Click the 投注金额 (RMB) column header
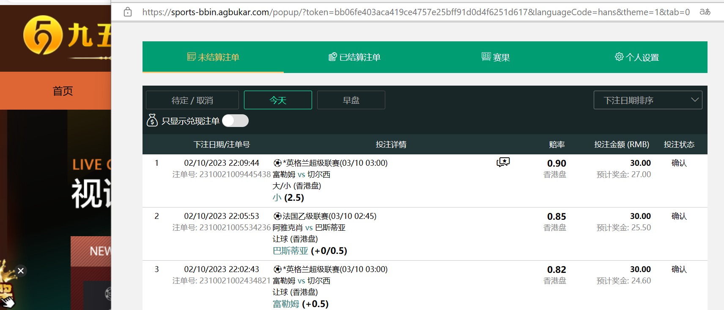Screen dimensions: 724x310 [x=622, y=144]
